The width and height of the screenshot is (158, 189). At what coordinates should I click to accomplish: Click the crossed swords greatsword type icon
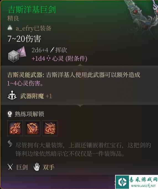[x=10, y=167]
